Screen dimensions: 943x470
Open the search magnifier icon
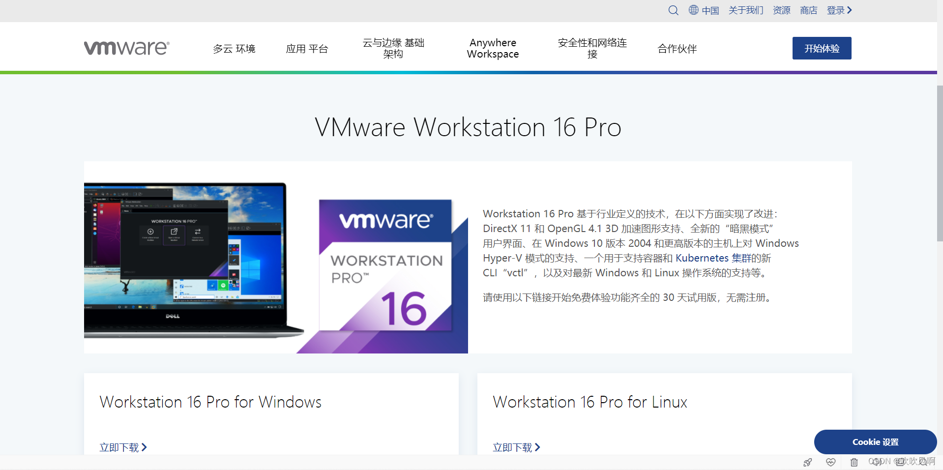tap(673, 10)
